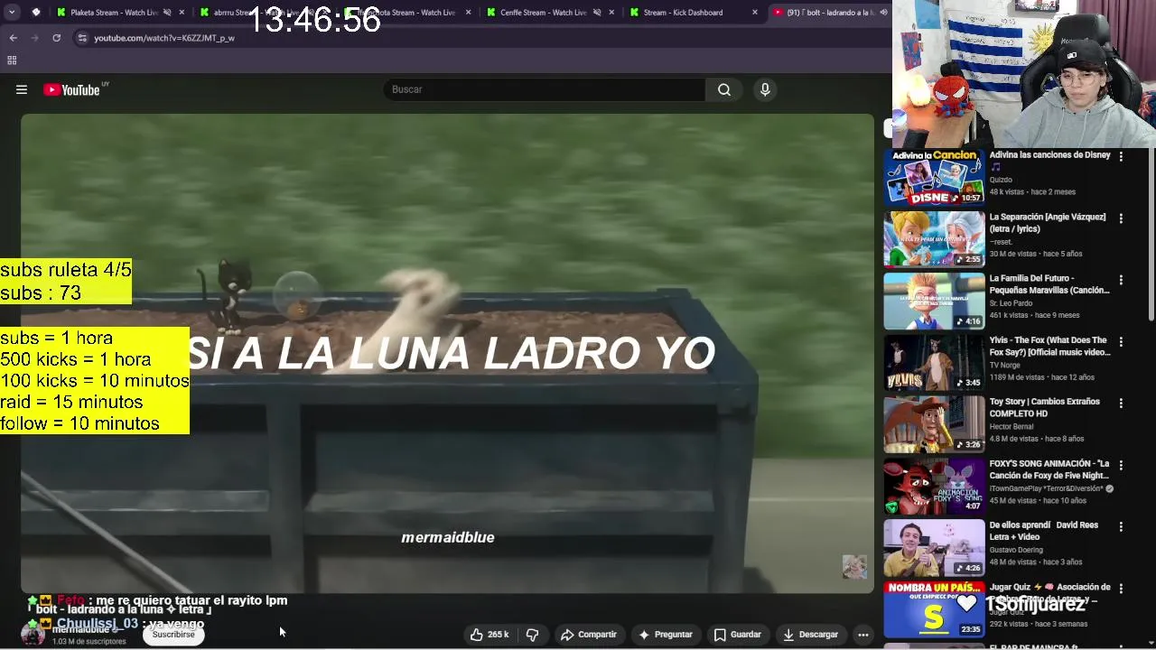Start voice search with microphone icon
Screen dimensions: 1156x650
[x=765, y=89]
